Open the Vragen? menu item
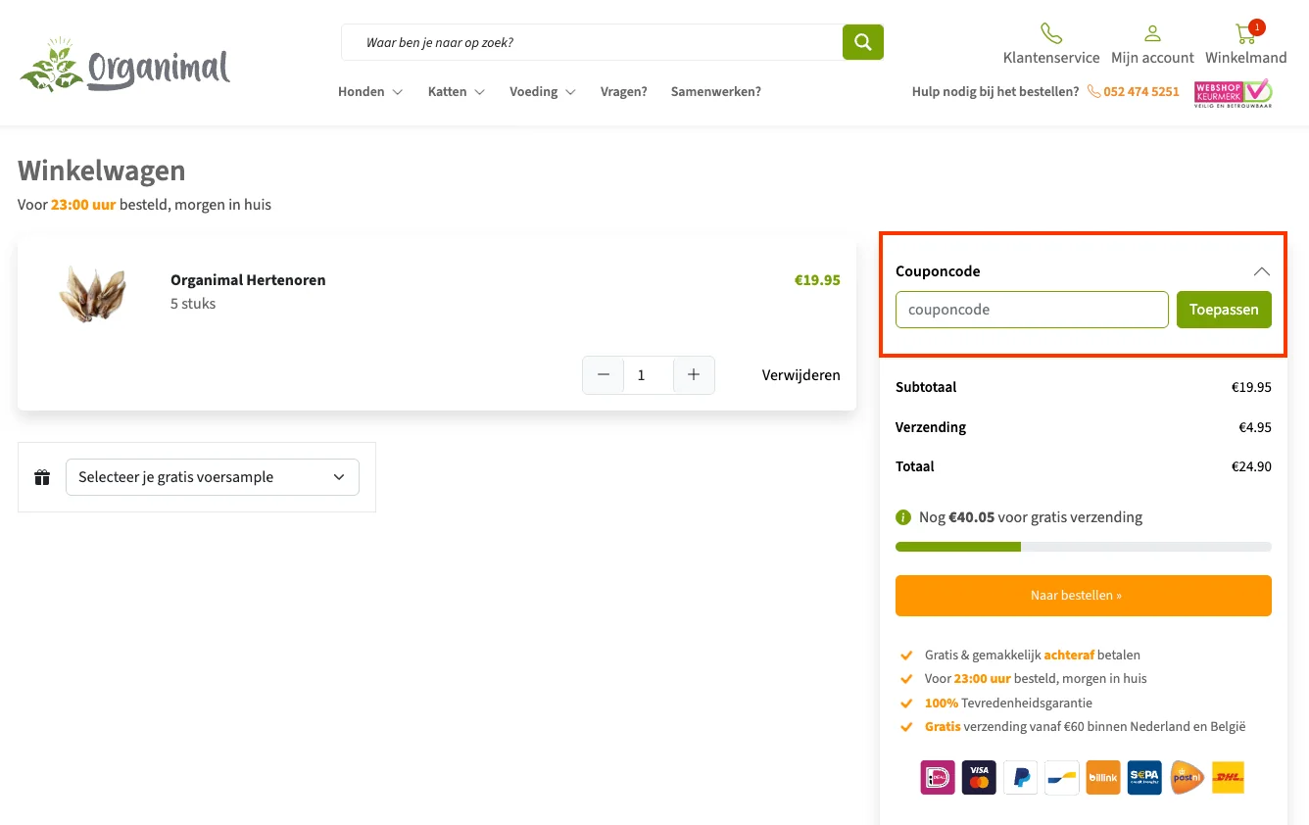Image resolution: width=1309 pixels, height=825 pixels. click(623, 92)
